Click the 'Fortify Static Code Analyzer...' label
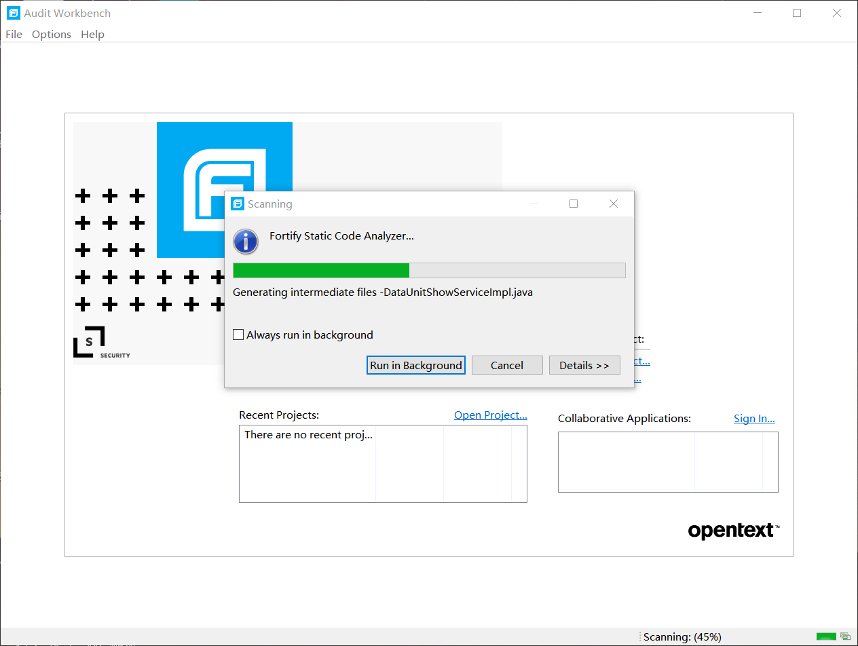 pyautogui.click(x=341, y=236)
